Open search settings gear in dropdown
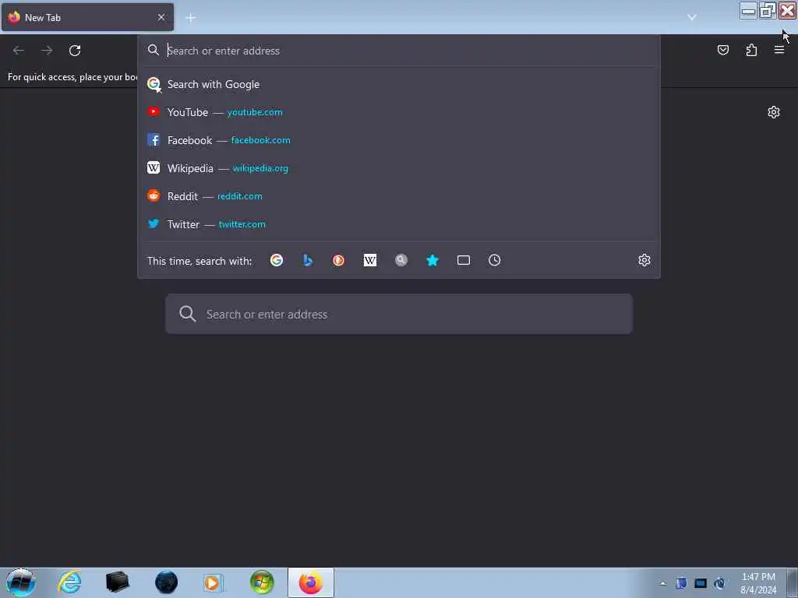This screenshot has height=598, width=798. [x=644, y=260]
